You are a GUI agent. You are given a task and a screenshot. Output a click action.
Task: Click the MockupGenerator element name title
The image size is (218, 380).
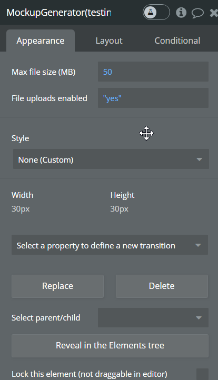(58, 12)
